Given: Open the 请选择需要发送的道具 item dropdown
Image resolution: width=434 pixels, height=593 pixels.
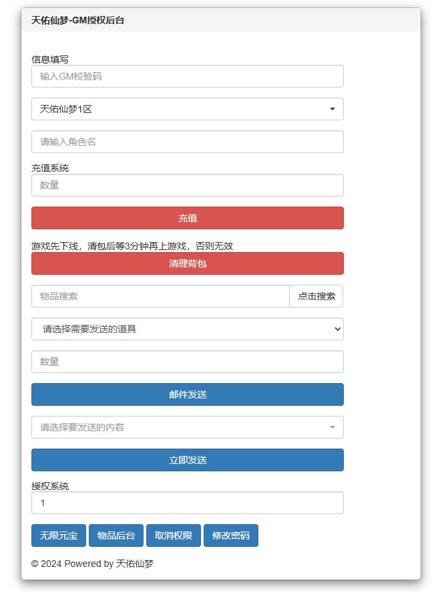Looking at the screenshot, I should point(187,329).
